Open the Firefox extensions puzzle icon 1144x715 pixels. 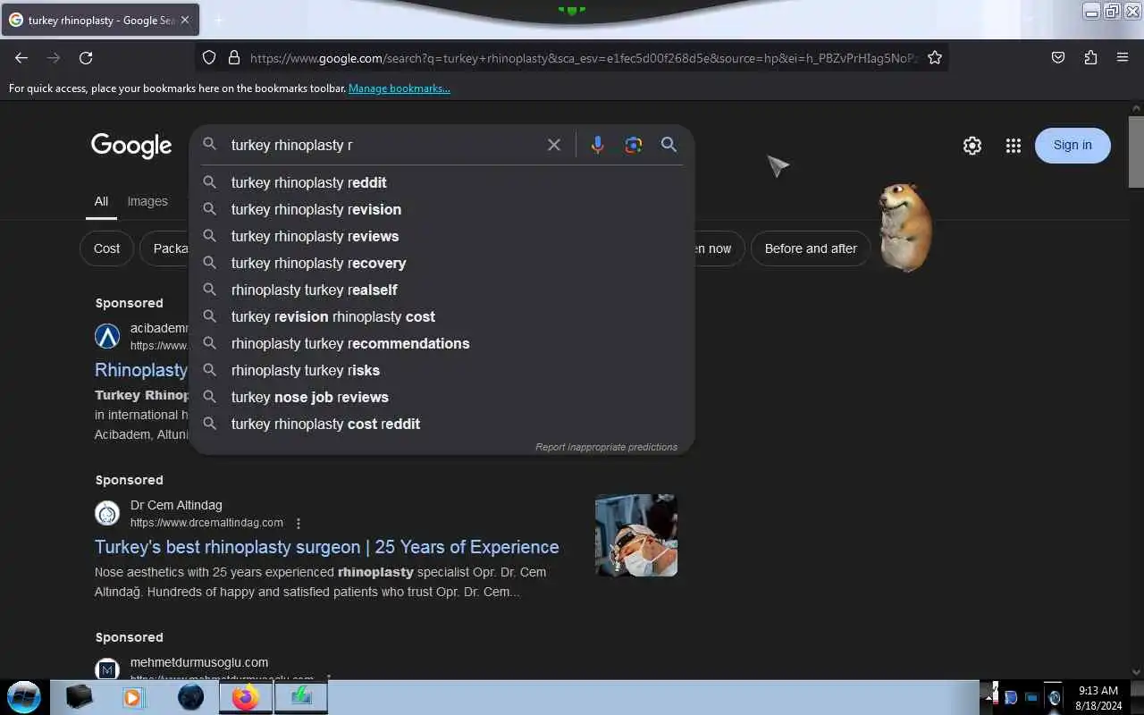point(1090,57)
